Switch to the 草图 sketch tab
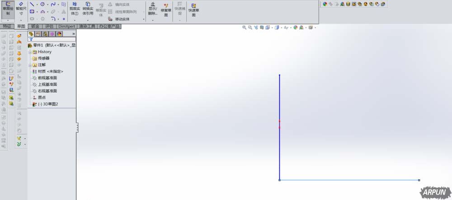Viewport: 452px width, 200px height. [21, 27]
